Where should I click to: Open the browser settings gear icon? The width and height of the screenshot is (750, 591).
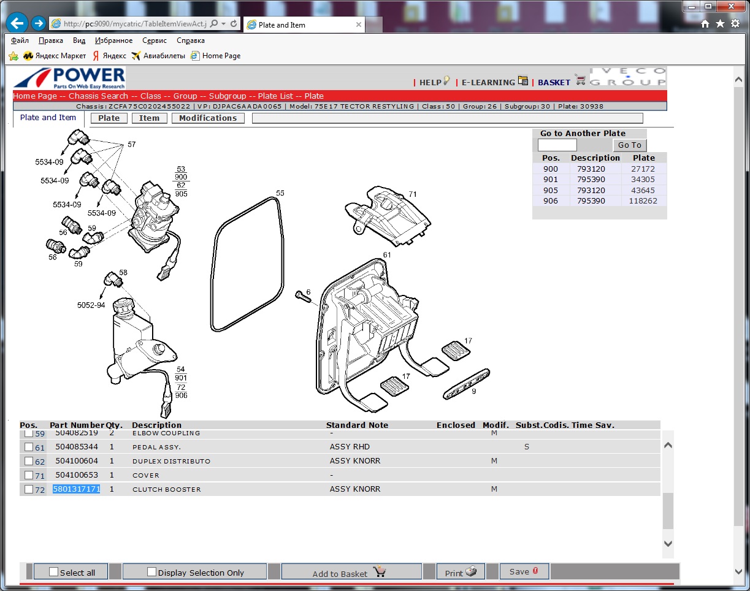coord(735,23)
